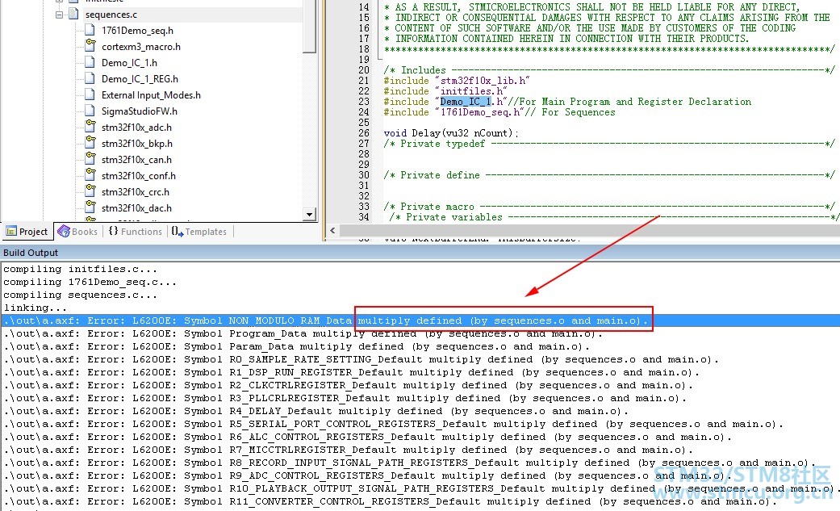Viewport: 840px width, 511px height.
Task: Select R2_CLKCTRLREGISTER_Default error line
Action: [349, 385]
